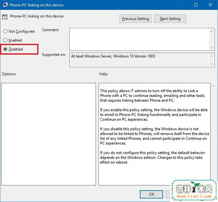Go to Next Setting
The height and width of the screenshot is (202, 218).
point(170,19)
